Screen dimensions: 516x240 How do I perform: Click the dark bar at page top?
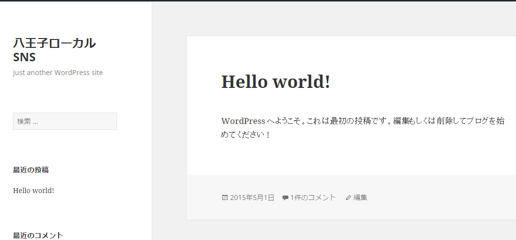click(258, 0)
